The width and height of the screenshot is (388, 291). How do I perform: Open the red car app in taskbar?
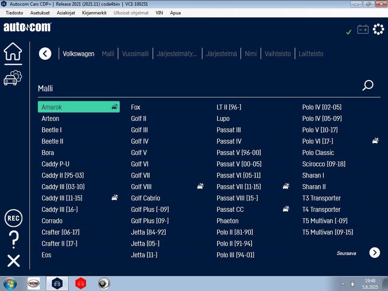(x=81, y=283)
